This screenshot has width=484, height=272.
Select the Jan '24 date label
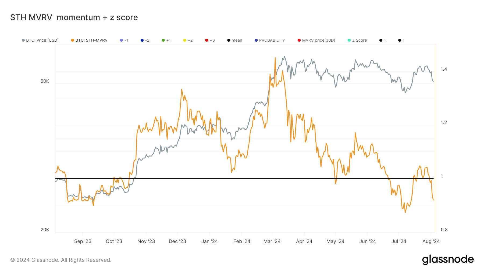(x=210, y=241)
